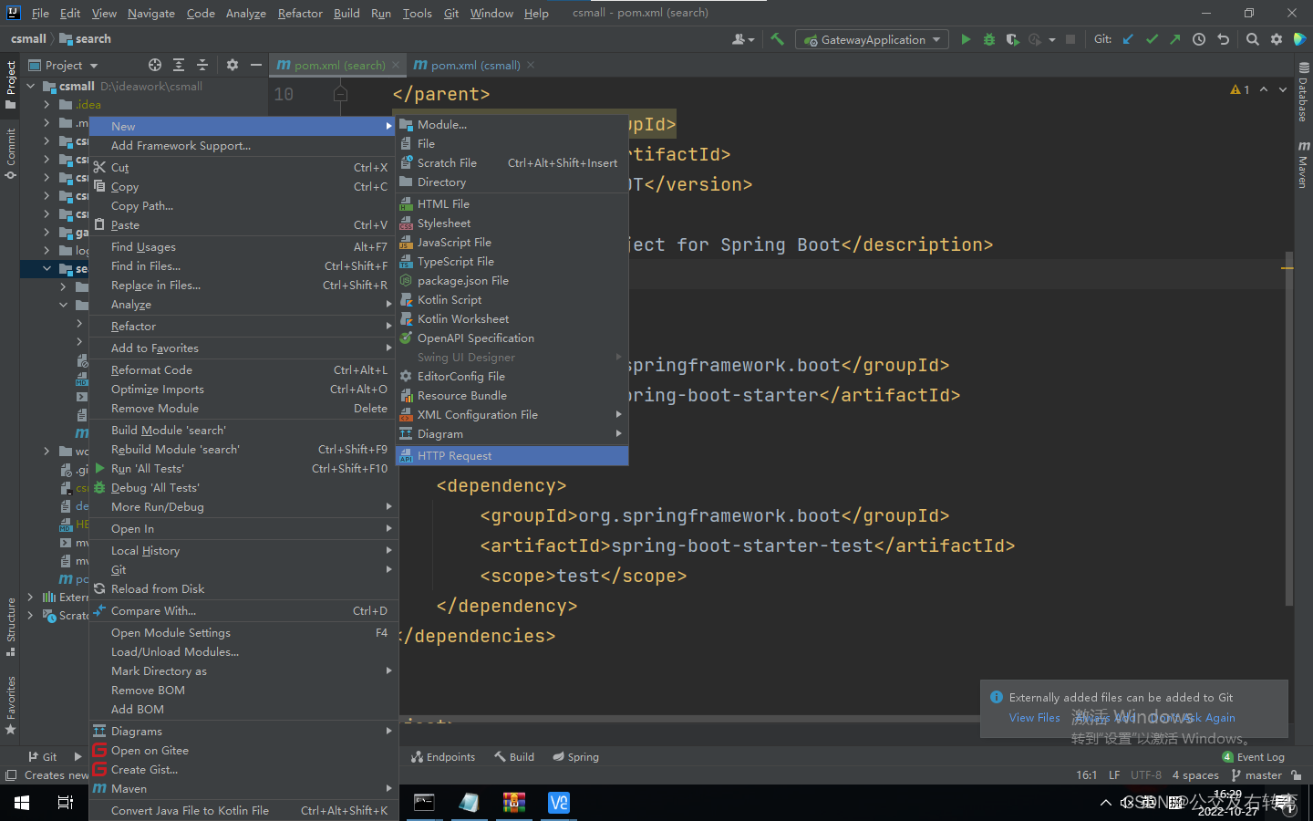Go to next highlighted error down arrow
The image size is (1313, 821).
click(x=1283, y=89)
